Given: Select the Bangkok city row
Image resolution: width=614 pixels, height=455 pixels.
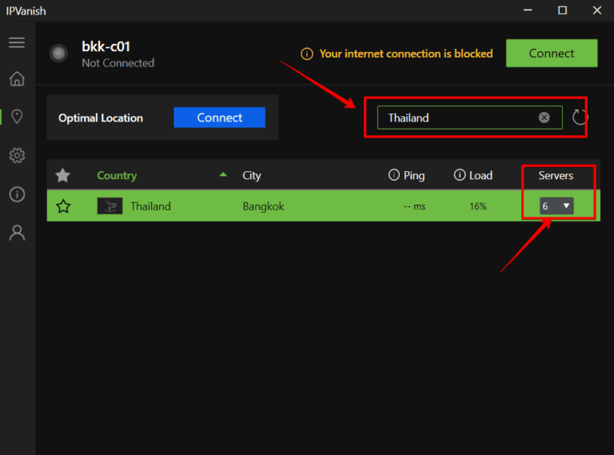Looking at the screenshot, I should [x=263, y=206].
